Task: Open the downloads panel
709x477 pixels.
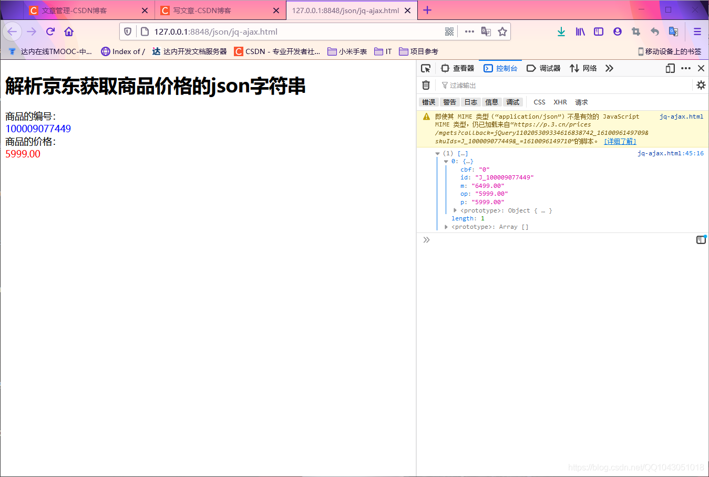Action: (x=561, y=31)
